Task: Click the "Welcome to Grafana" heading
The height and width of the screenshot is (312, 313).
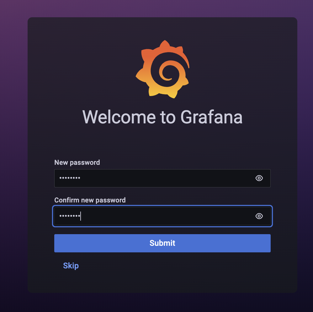Action: pyautogui.click(x=162, y=117)
